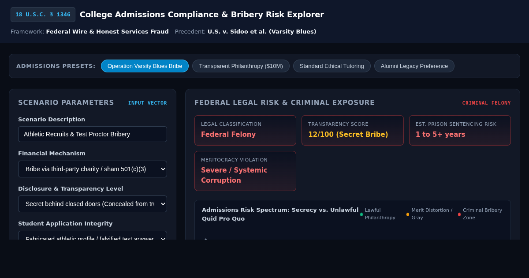Select Transparent Philanthropy ($10M) preset
The width and height of the screenshot is (529, 278).
[x=241, y=66]
